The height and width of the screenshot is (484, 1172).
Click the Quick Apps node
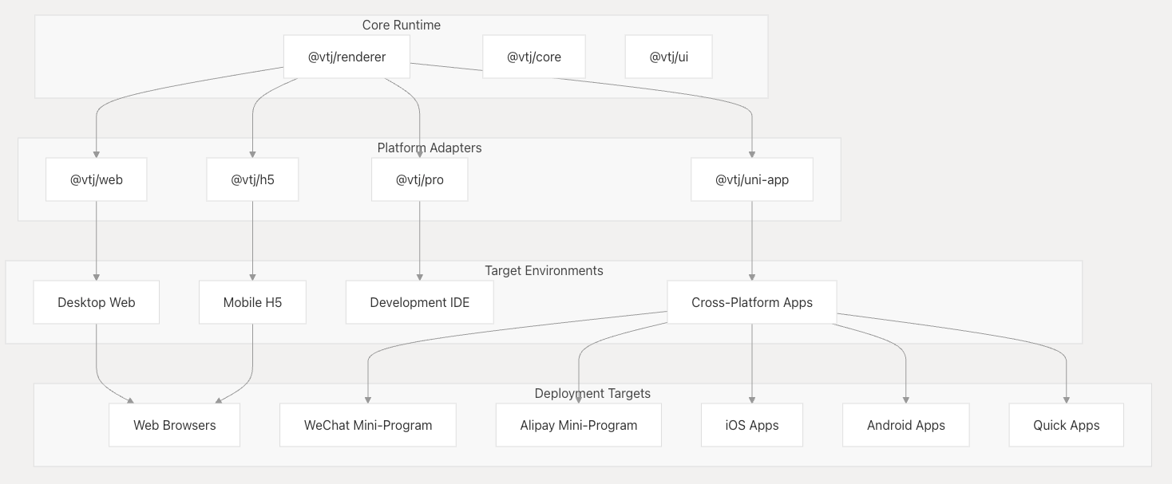1067,425
